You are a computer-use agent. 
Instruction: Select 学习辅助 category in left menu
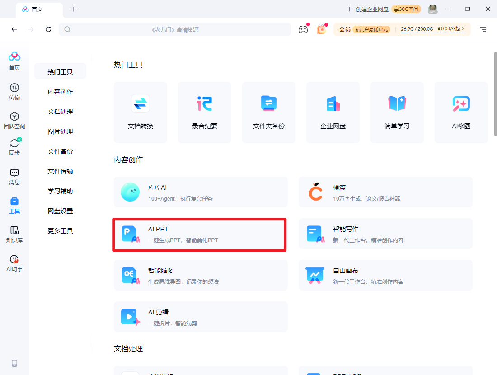click(x=60, y=191)
